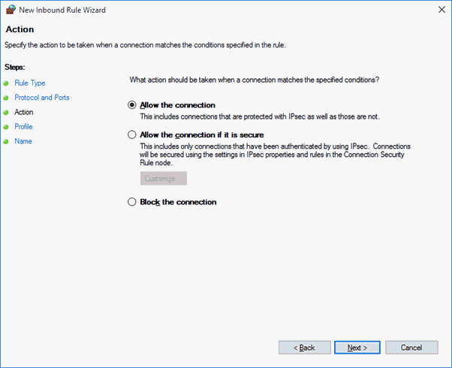Click the green bullet beside Action step
Viewport: 452px width, 368px height.
[6, 113]
